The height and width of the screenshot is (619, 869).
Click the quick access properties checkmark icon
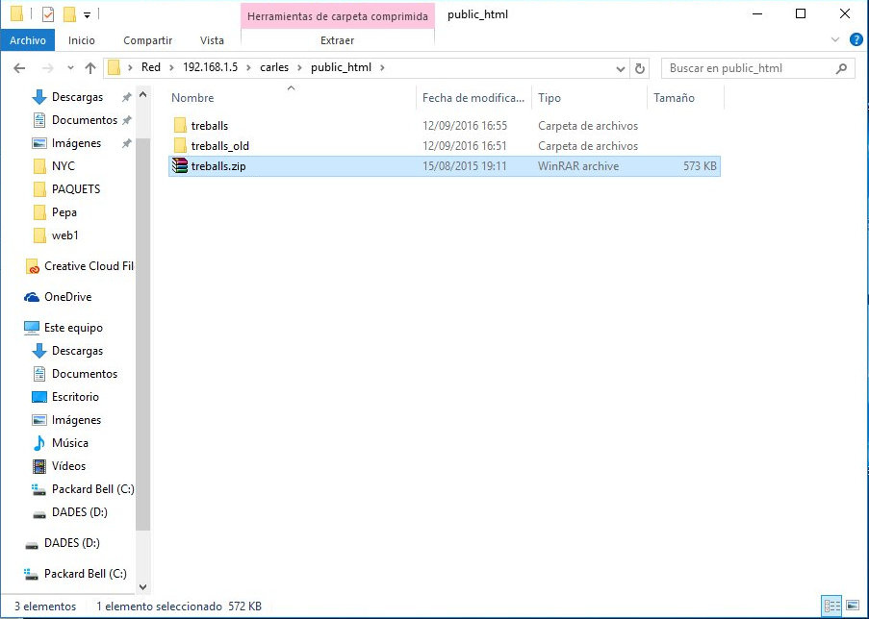click(48, 14)
